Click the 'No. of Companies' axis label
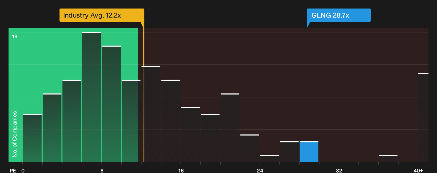 [15, 134]
